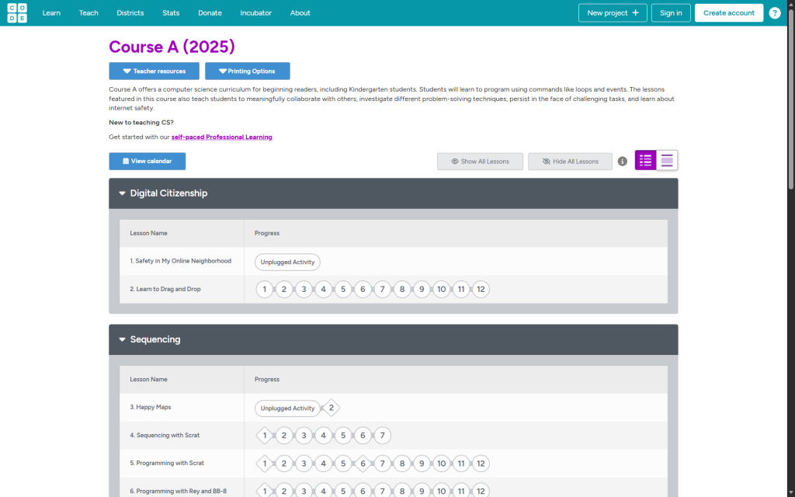795x497 pixels.
Task: Hide All Lessons with the crossed-eye button
Action: point(570,162)
